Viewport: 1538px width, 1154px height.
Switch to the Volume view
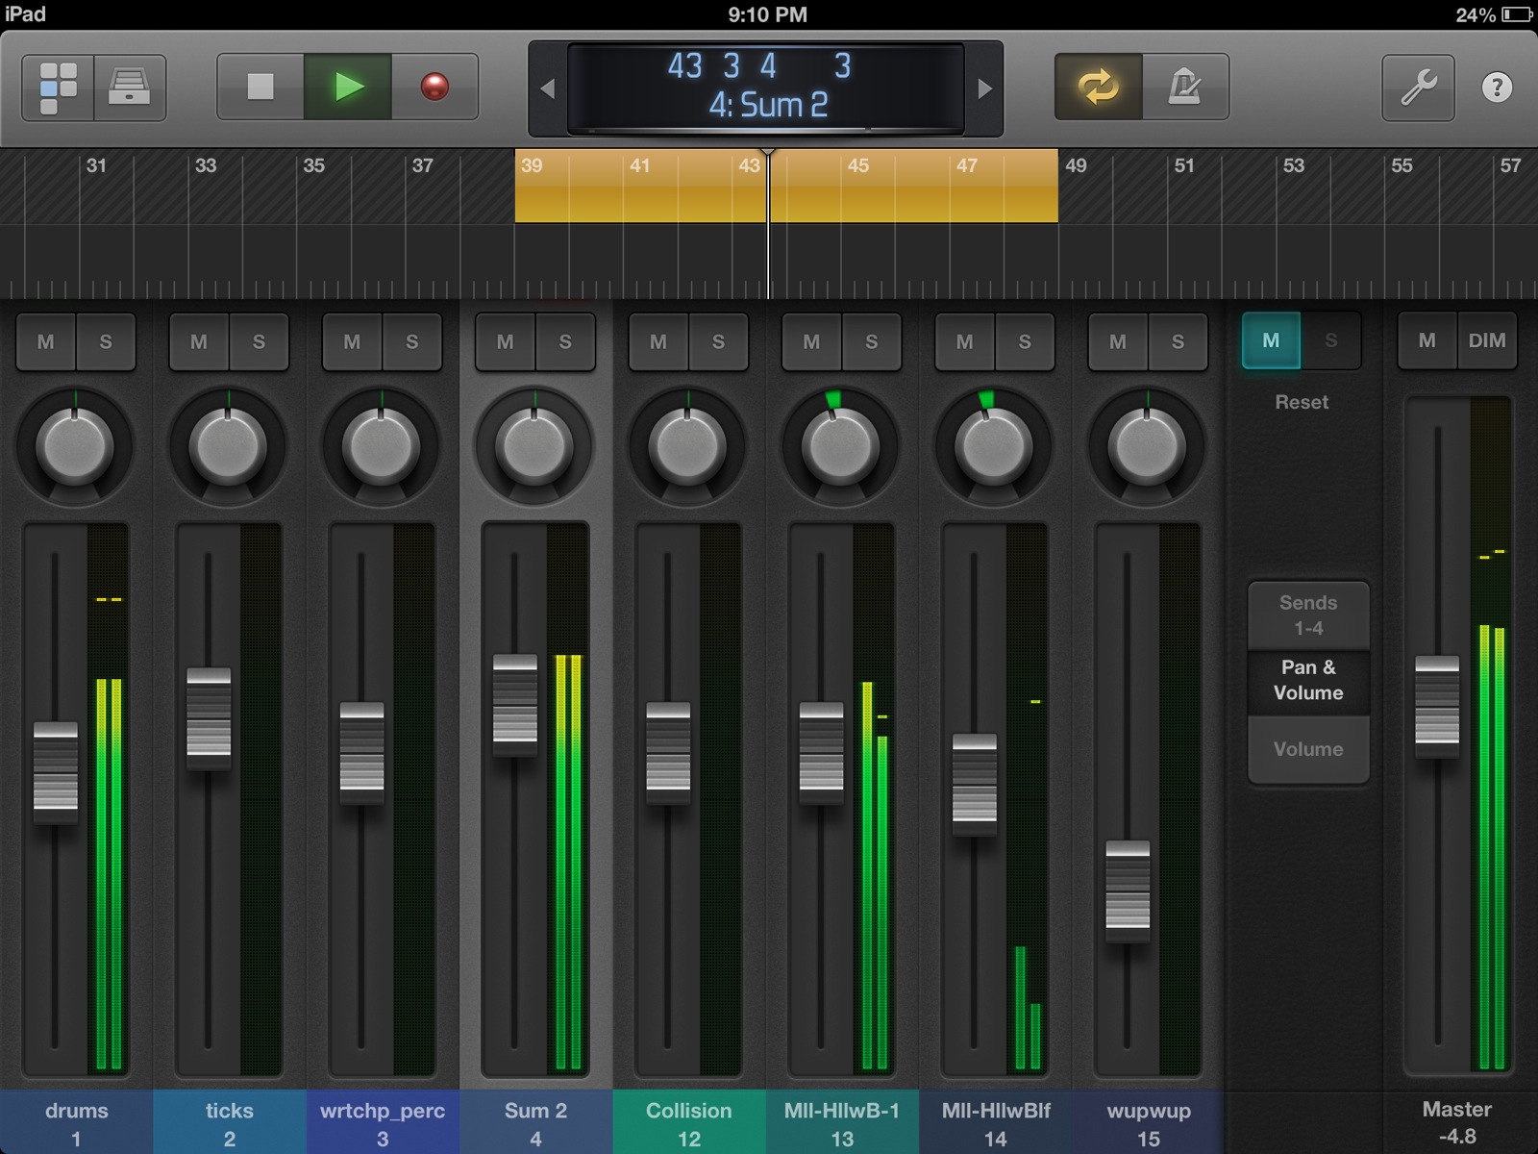coord(1307,749)
